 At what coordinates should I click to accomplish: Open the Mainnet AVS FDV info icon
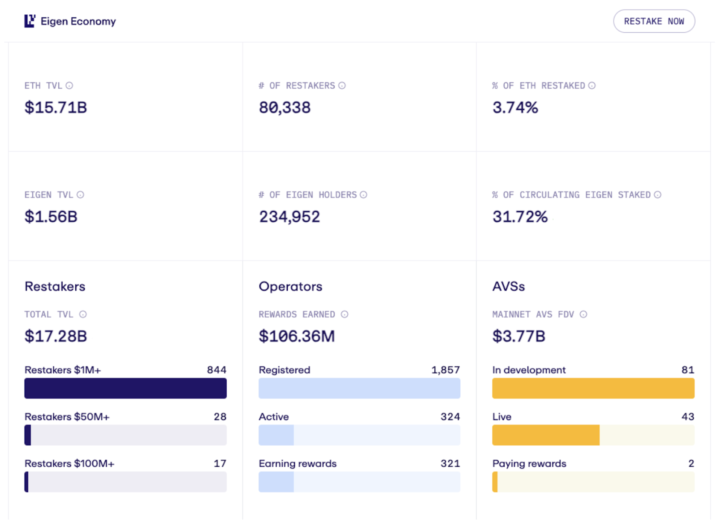pyautogui.click(x=583, y=314)
